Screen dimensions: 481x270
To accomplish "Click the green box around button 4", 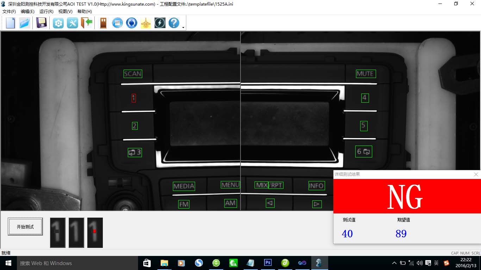I will [x=365, y=98].
